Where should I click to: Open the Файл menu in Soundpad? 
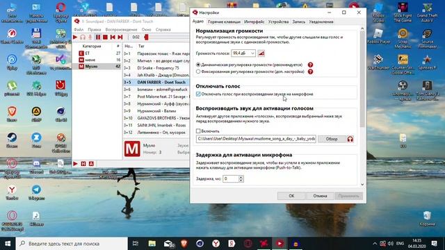coord(79,29)
